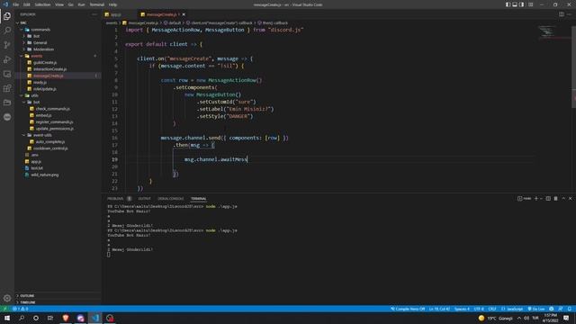Split the editor right
Image resolution: width=576 pixels, height=324 pixels.
(562, 14)
